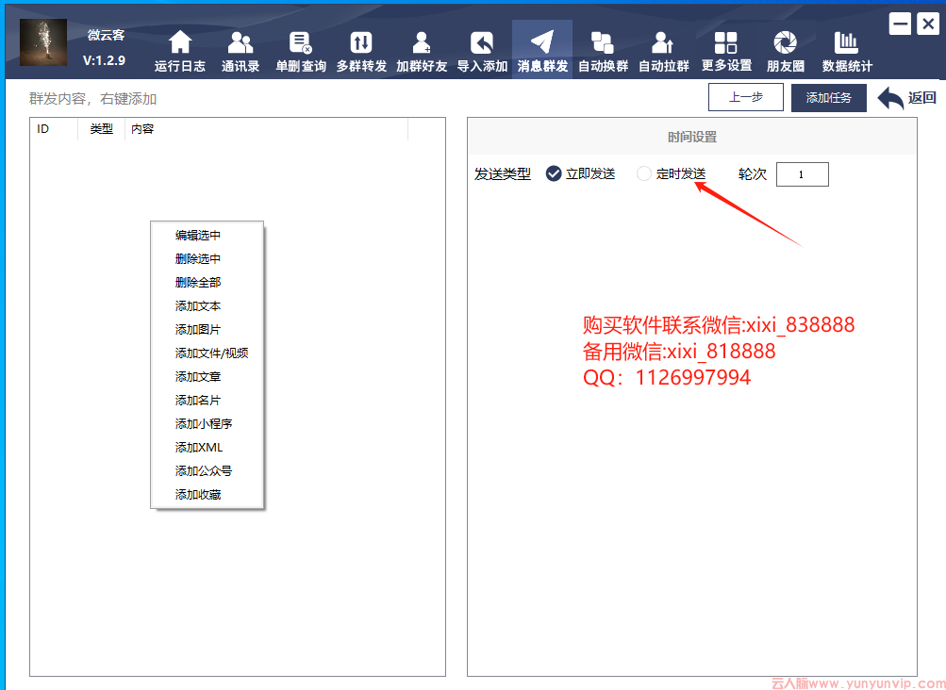Image resolution: width=946 pixels, height=690 pixels.
Task: Click the 类型 column header
Action: pos(101,129)
